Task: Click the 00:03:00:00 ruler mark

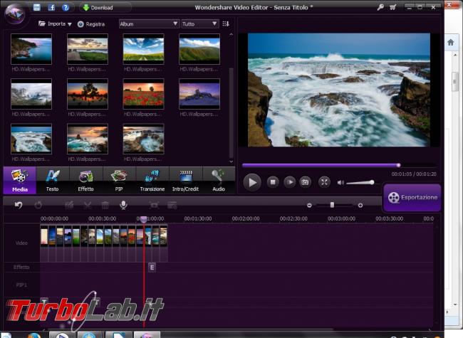Action: click(341, 219)
